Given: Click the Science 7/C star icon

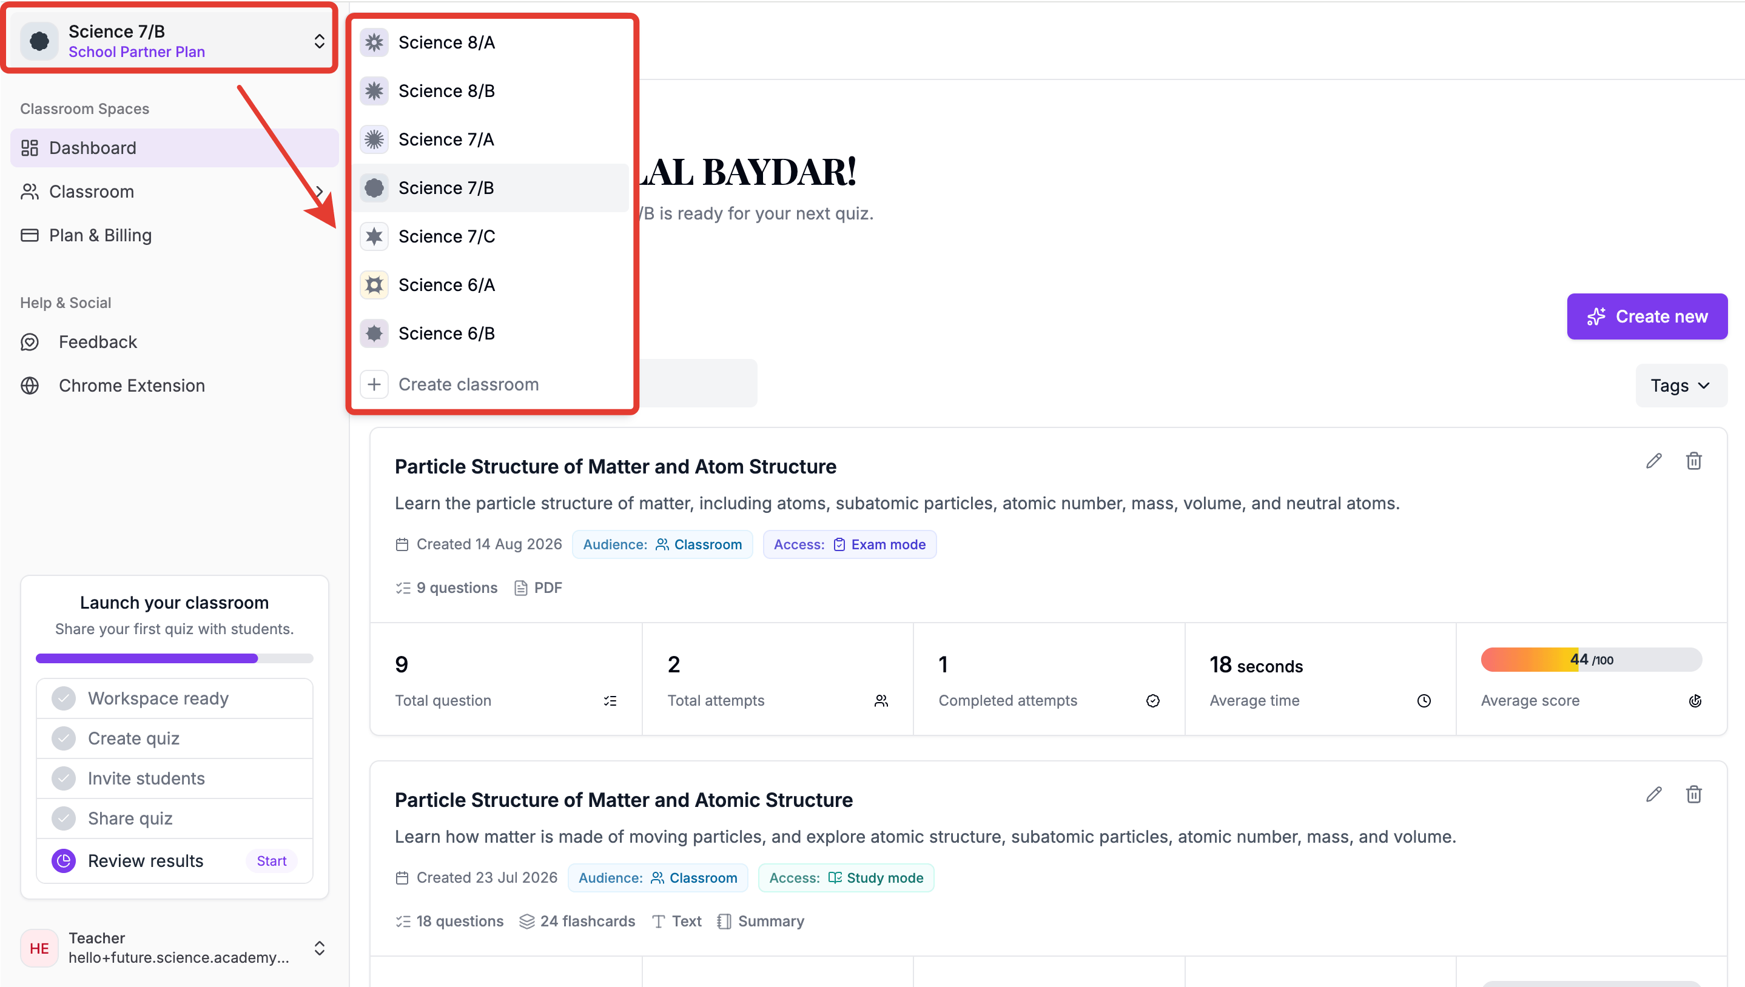Looking at the screenshot, I should tap(374, 236).
